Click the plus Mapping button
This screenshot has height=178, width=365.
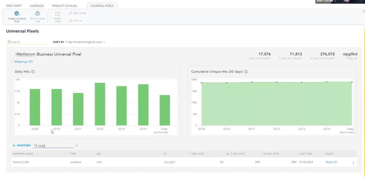tap(22, 146)
